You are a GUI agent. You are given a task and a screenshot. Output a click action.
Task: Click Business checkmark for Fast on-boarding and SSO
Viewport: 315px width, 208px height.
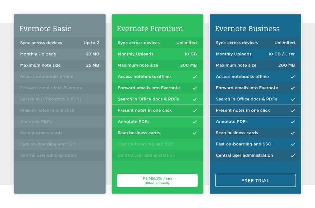[x=293, y=144]
